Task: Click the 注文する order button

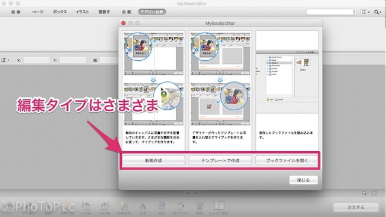Action: (x=356, y=207)
